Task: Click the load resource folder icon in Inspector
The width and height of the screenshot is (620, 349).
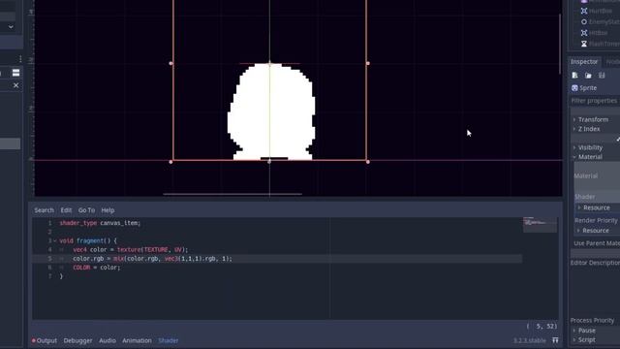Action: 588,76
